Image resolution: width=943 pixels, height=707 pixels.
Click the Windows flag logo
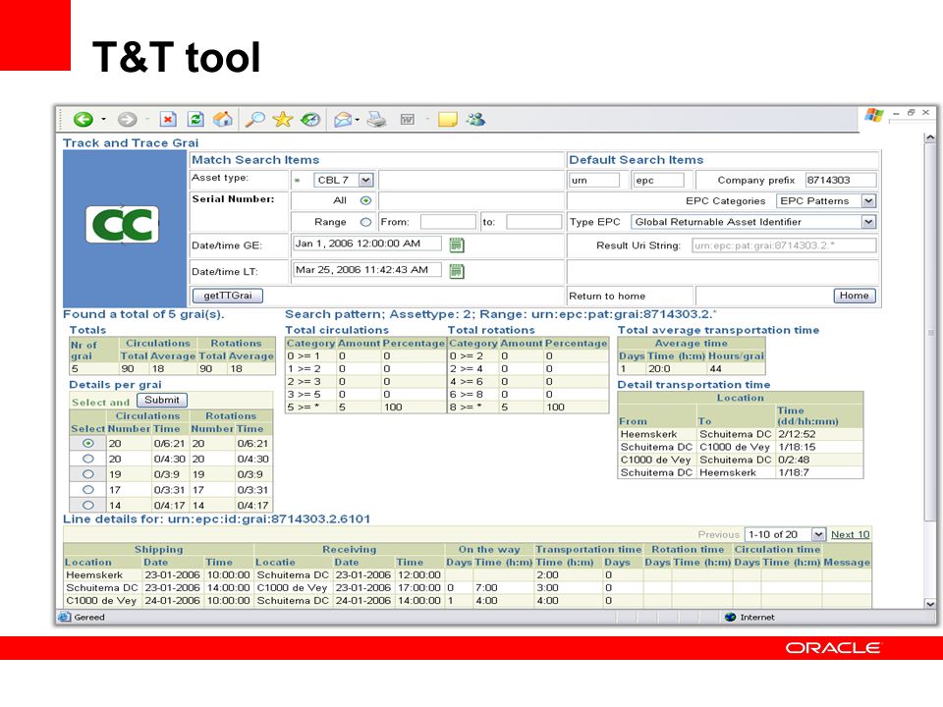pos(874,115)
